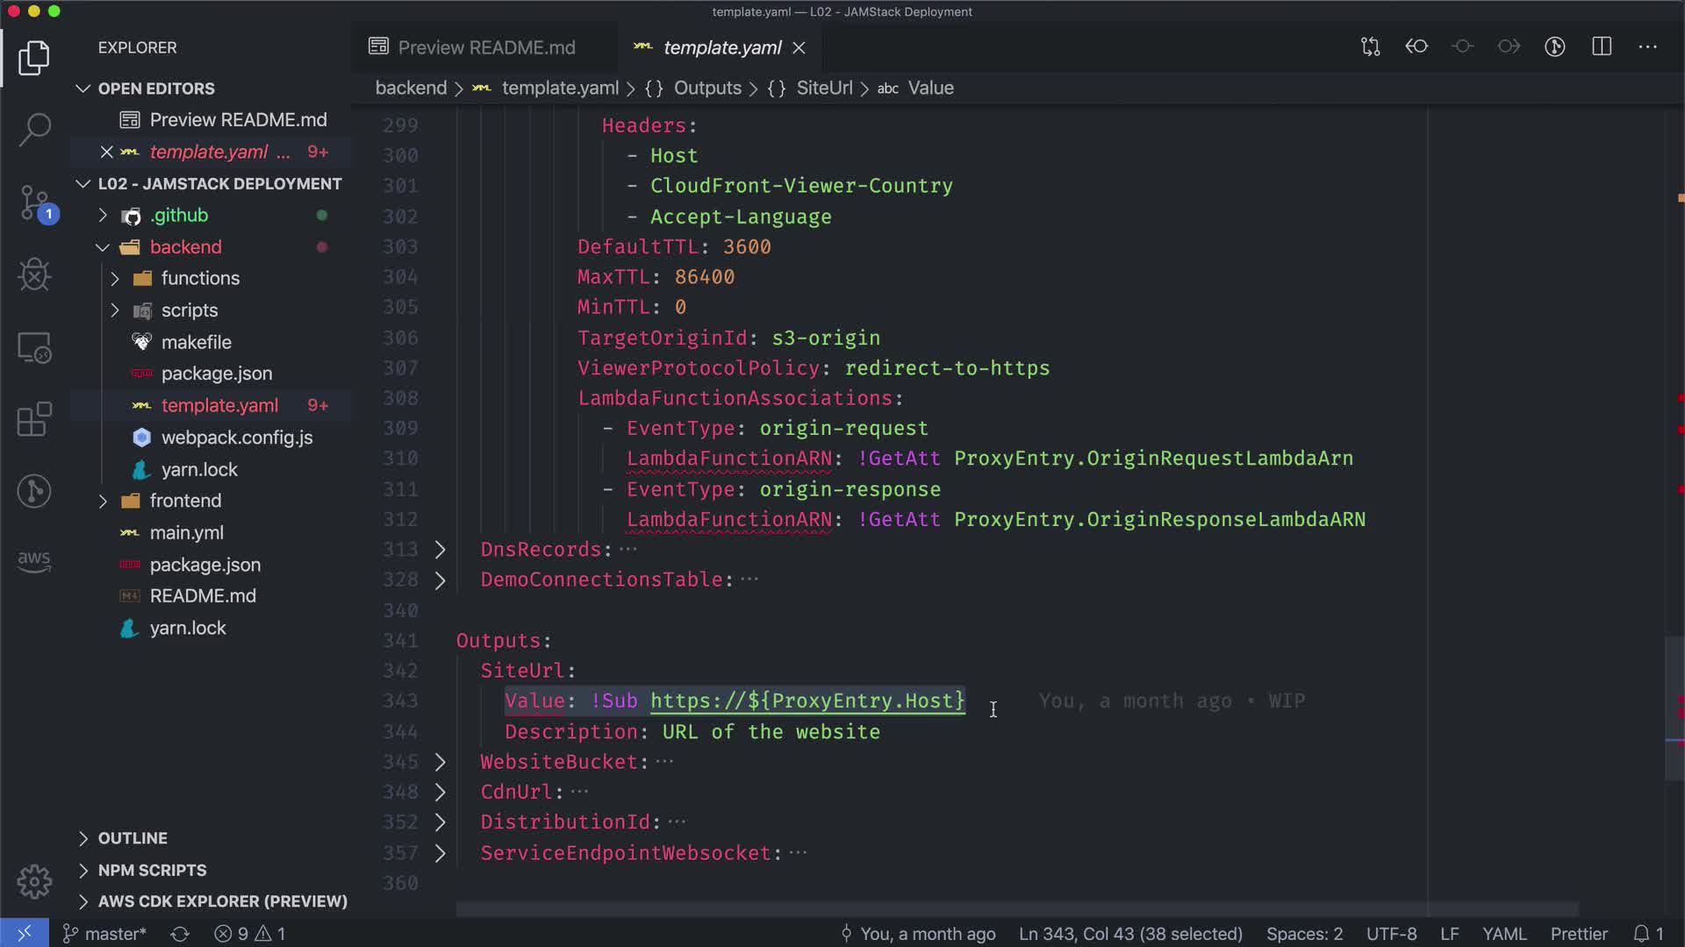Unfold the DnsRecords section arrow

coord(441,550)
